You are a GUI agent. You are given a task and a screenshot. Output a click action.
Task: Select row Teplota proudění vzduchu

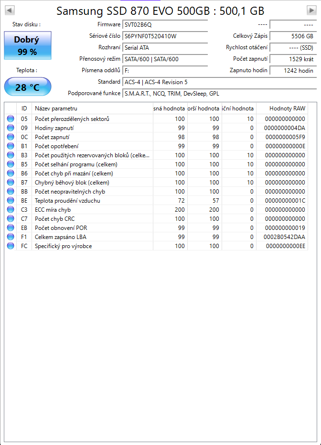pyautogui.click(x=156, y=200)
